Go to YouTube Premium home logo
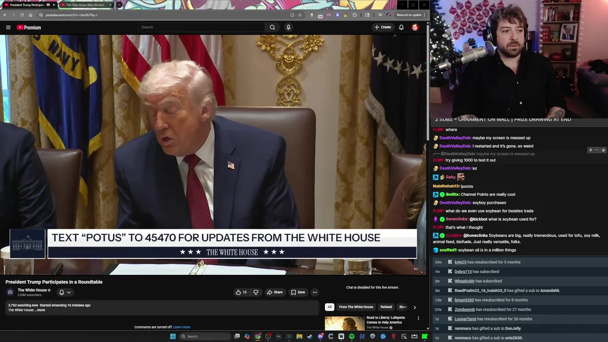The image size is (608, 342). tap(29, 28)
